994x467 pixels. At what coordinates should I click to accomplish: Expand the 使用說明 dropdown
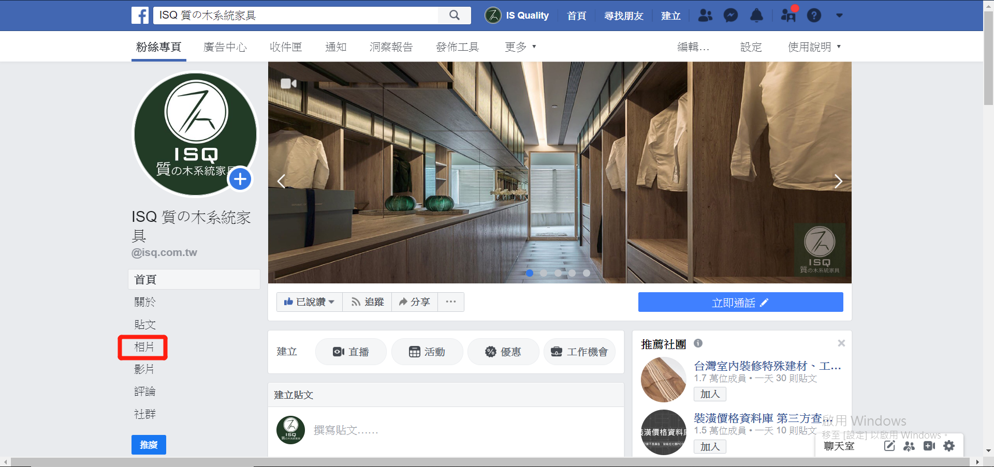(x=814, y=47)
